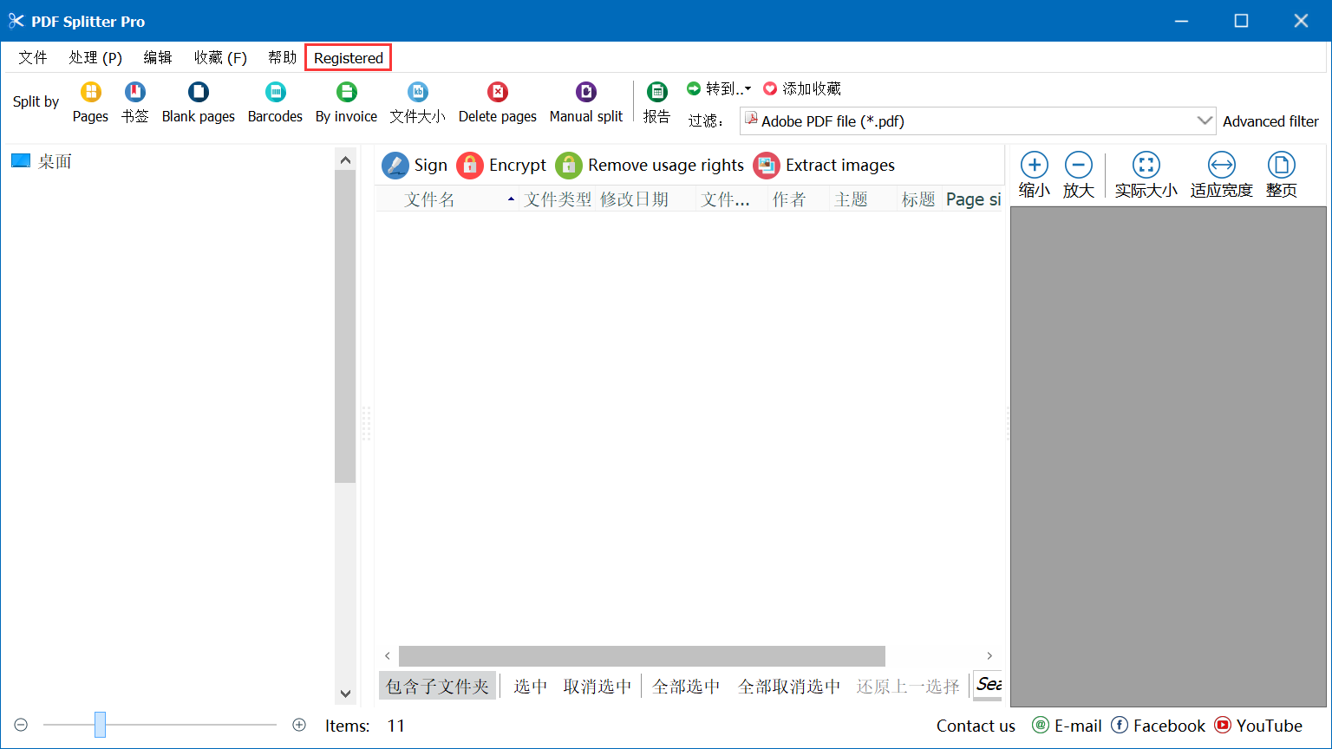Click the 全部取消选中 button
This screenshot has width=1332, height=749.
tap(789, 686)
